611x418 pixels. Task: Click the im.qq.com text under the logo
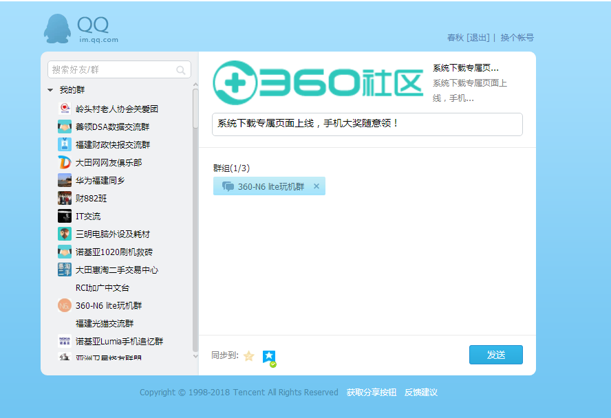click(98, 40)
